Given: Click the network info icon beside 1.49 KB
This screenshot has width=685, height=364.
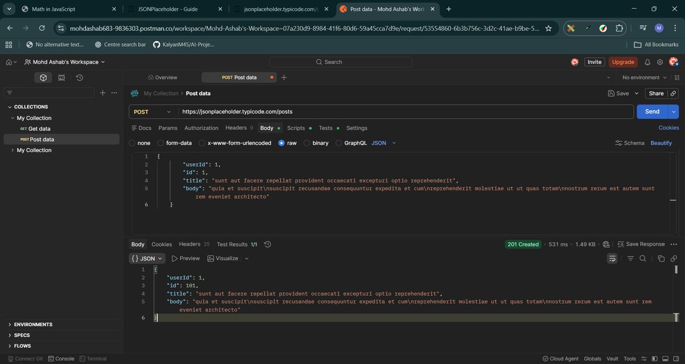Looking at the screenshot, I should coord(606,244).
